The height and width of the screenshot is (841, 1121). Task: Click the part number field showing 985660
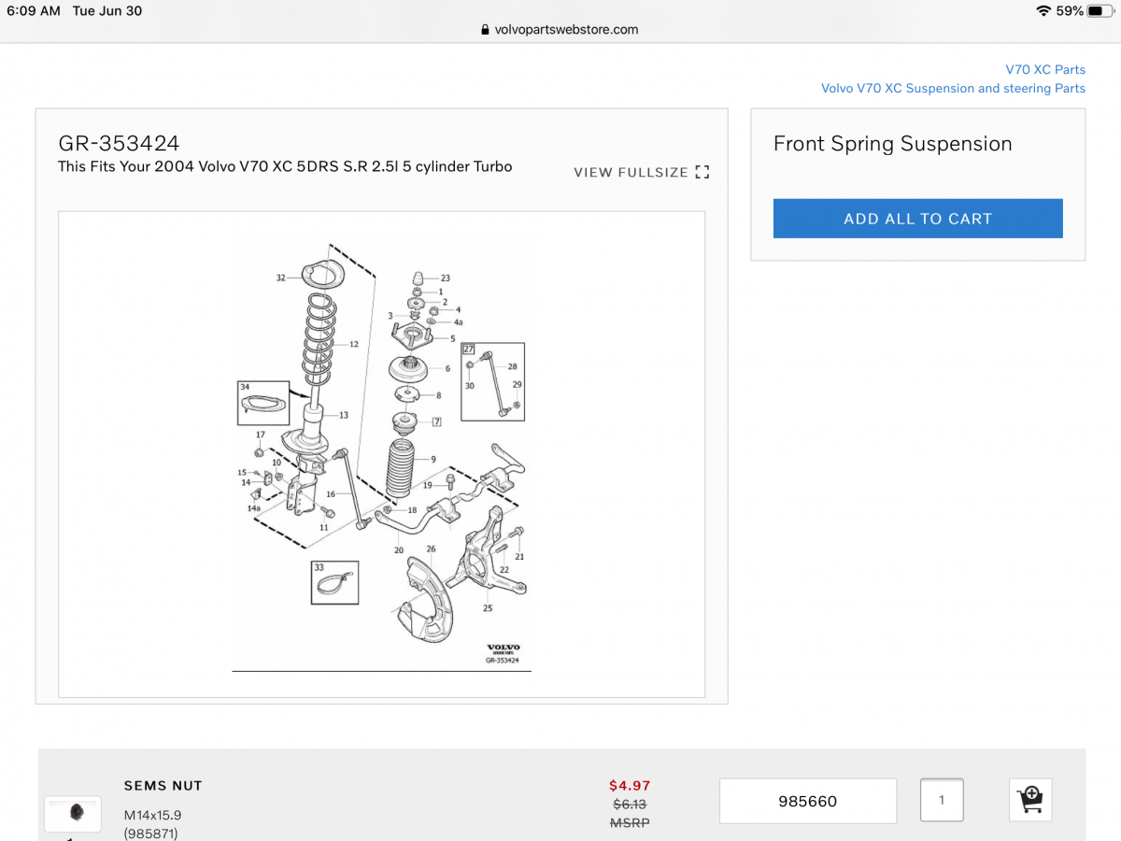(x=808, y=802)
